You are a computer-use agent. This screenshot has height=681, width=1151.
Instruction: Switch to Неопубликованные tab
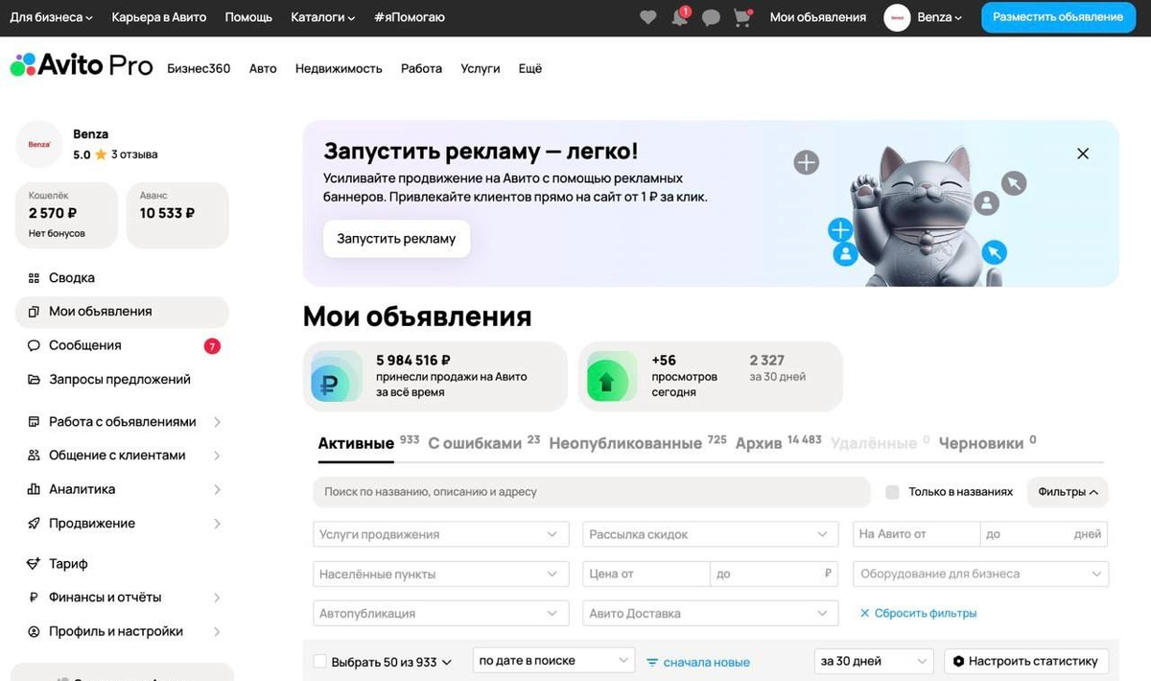coord(637,443)
